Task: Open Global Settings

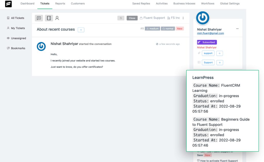Action: click(230, 4)
